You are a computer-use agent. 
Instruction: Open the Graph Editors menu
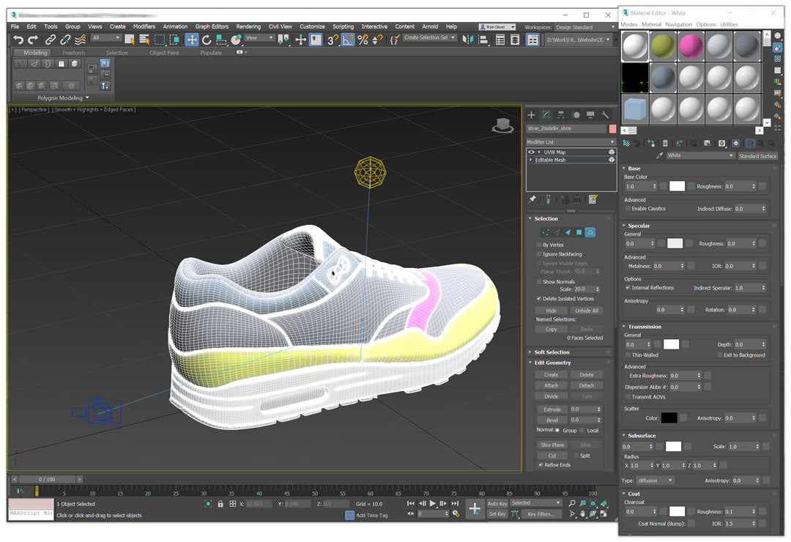(212, 27)
